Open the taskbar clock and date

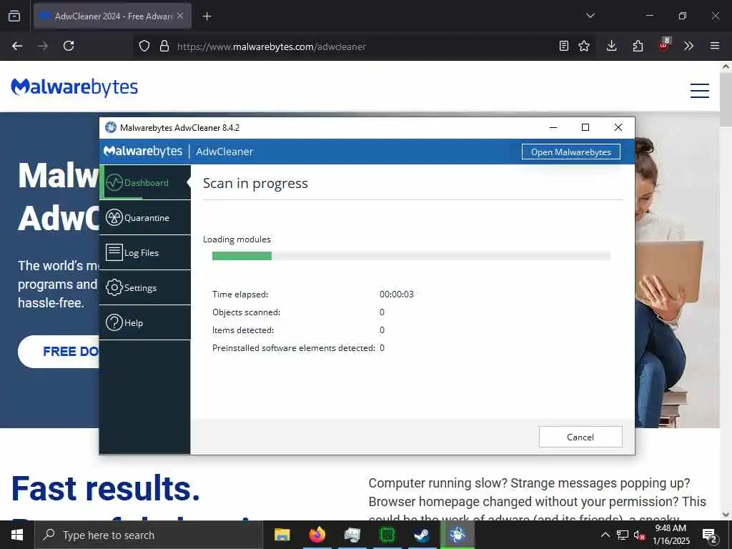tap(671, 535)
